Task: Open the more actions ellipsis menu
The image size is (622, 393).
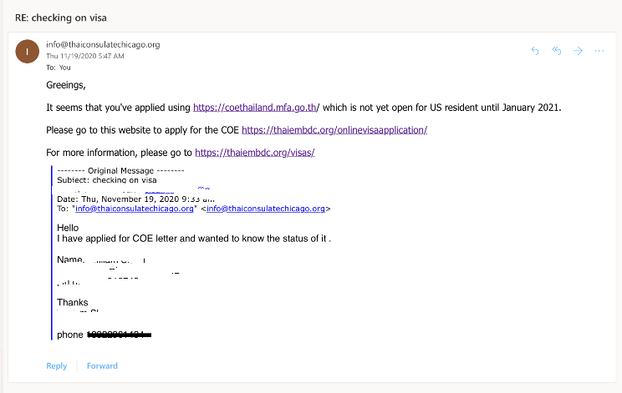Action: (599, 51)
